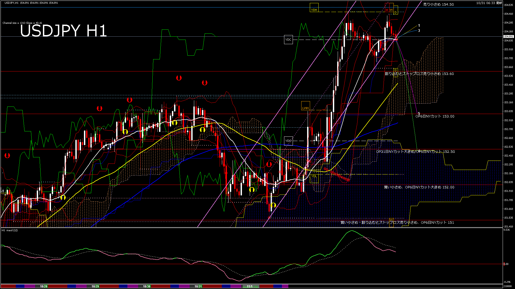This screenshot has height=289, width=515.
Task: Select the YDC dashed-line label box
Action: pyautogui.click(x=288, y=39)
